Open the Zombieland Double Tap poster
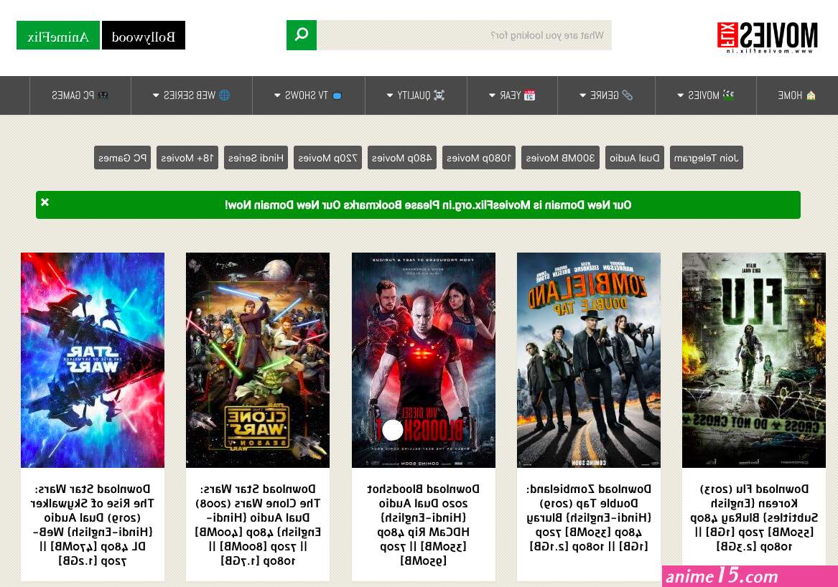The width and height of the screenshot is (838, 587). tap(588, 360)
